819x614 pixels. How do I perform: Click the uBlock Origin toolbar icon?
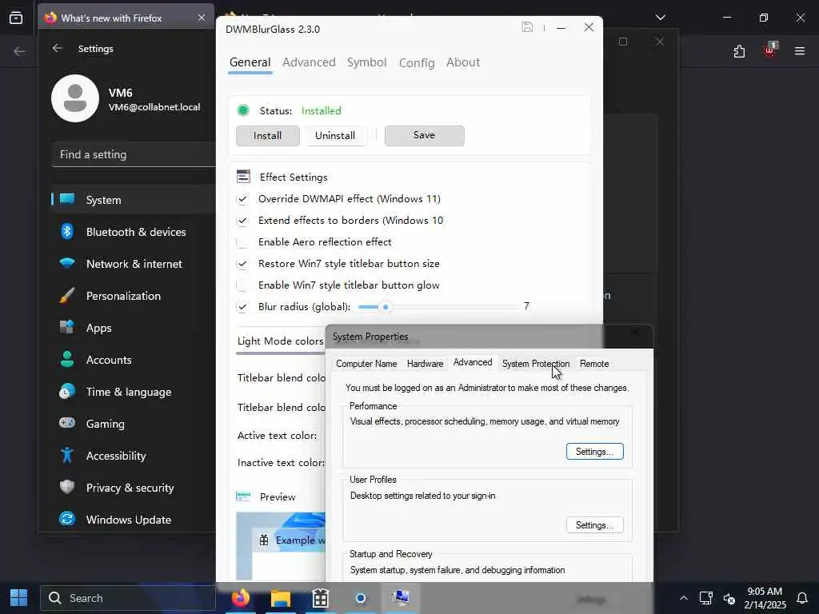(769, 50)
